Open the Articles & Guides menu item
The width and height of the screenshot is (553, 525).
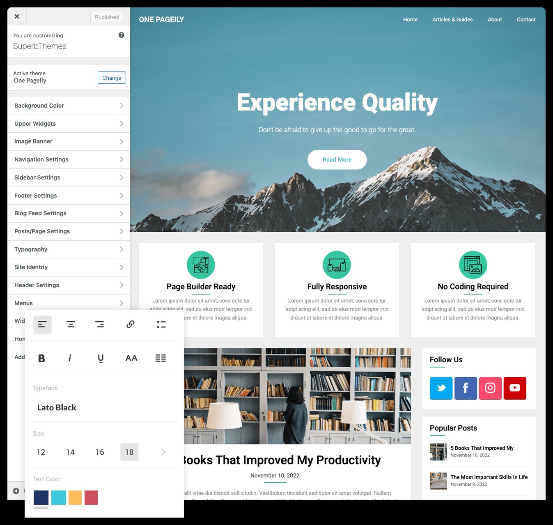(452, 19)
